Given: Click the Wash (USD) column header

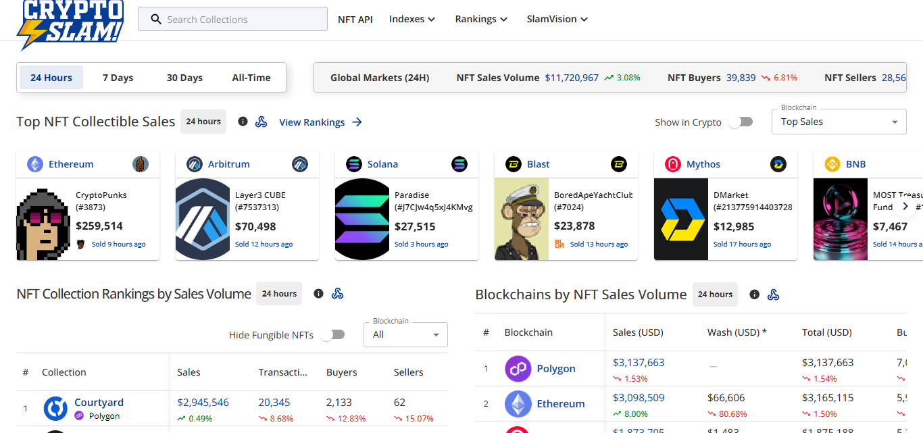Looking at the screenshot, I should click(x=737, y=332).
